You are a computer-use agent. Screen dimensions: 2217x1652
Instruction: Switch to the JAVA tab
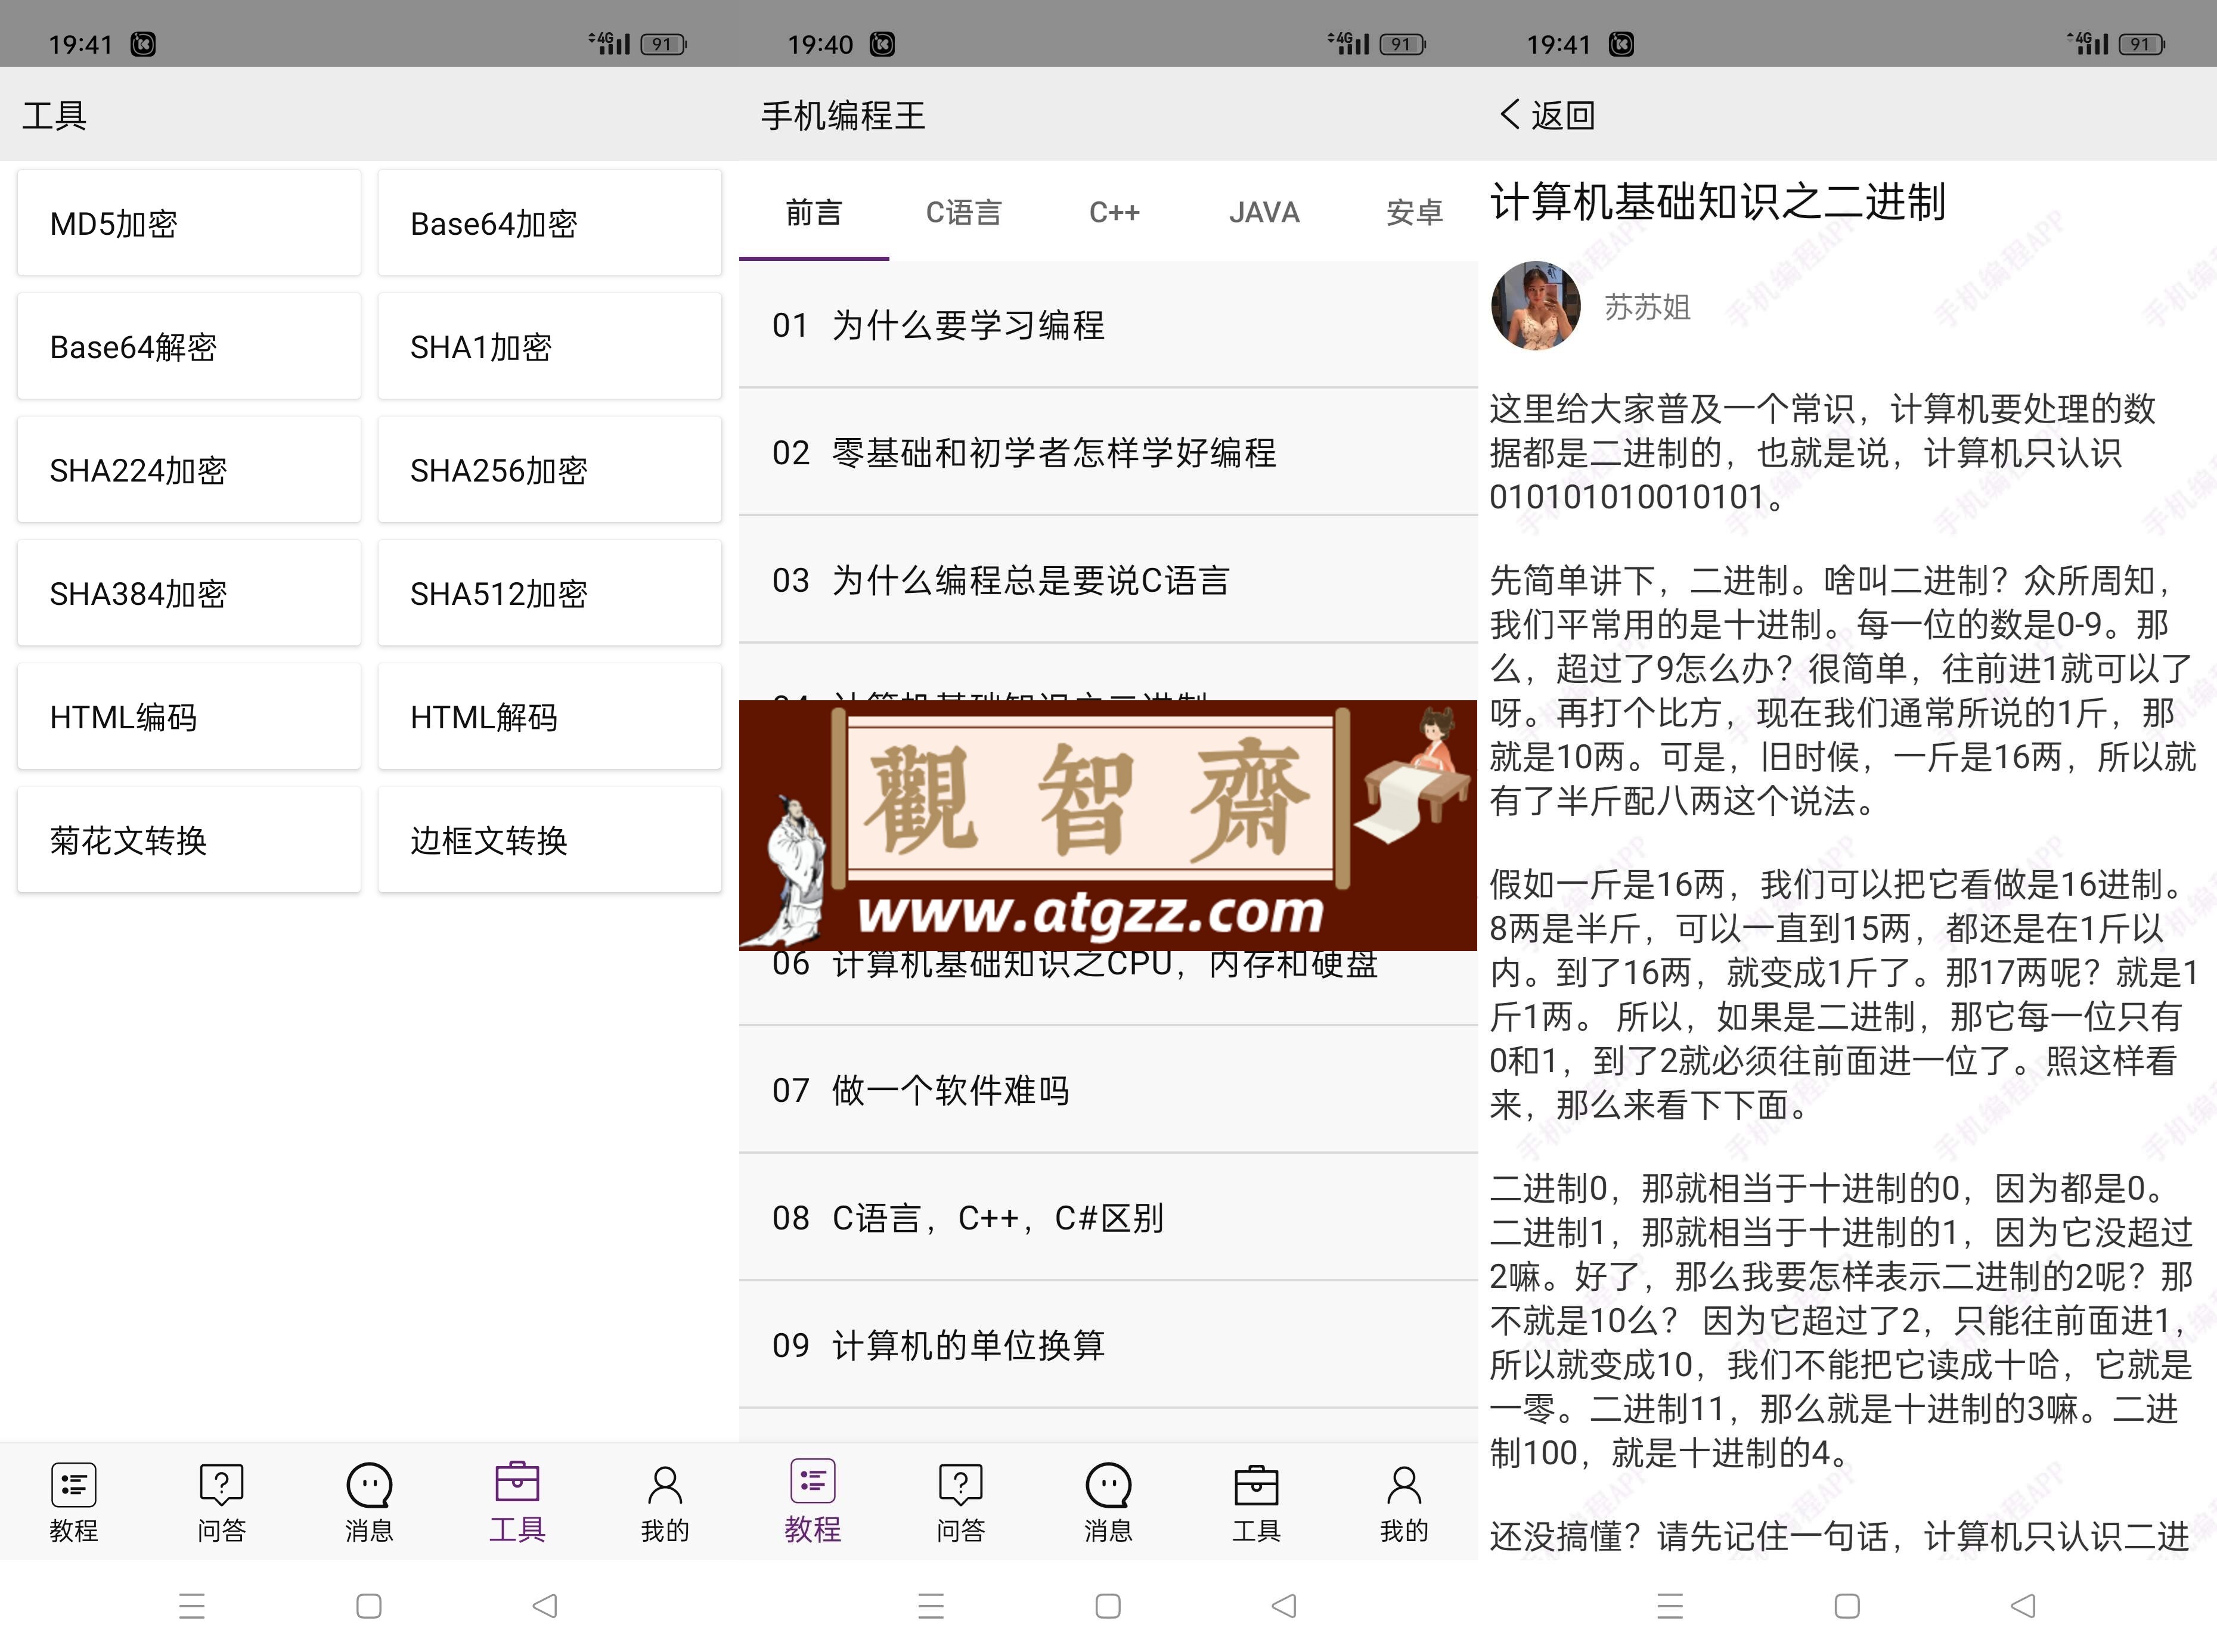coord(1264,212)
